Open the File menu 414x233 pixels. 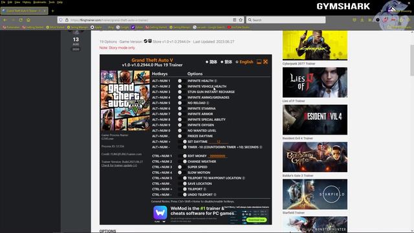coord(3,2)
